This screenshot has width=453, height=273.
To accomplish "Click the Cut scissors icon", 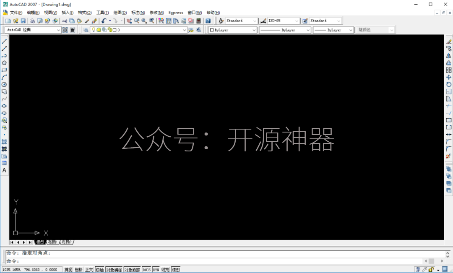I will (x=65, y=21).
